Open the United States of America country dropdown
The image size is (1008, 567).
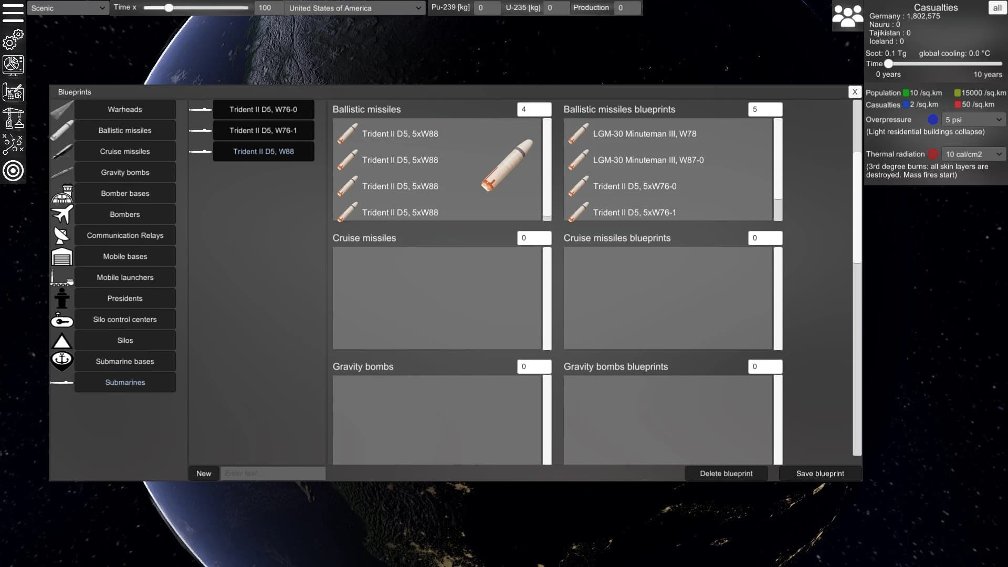coord(354,8)
